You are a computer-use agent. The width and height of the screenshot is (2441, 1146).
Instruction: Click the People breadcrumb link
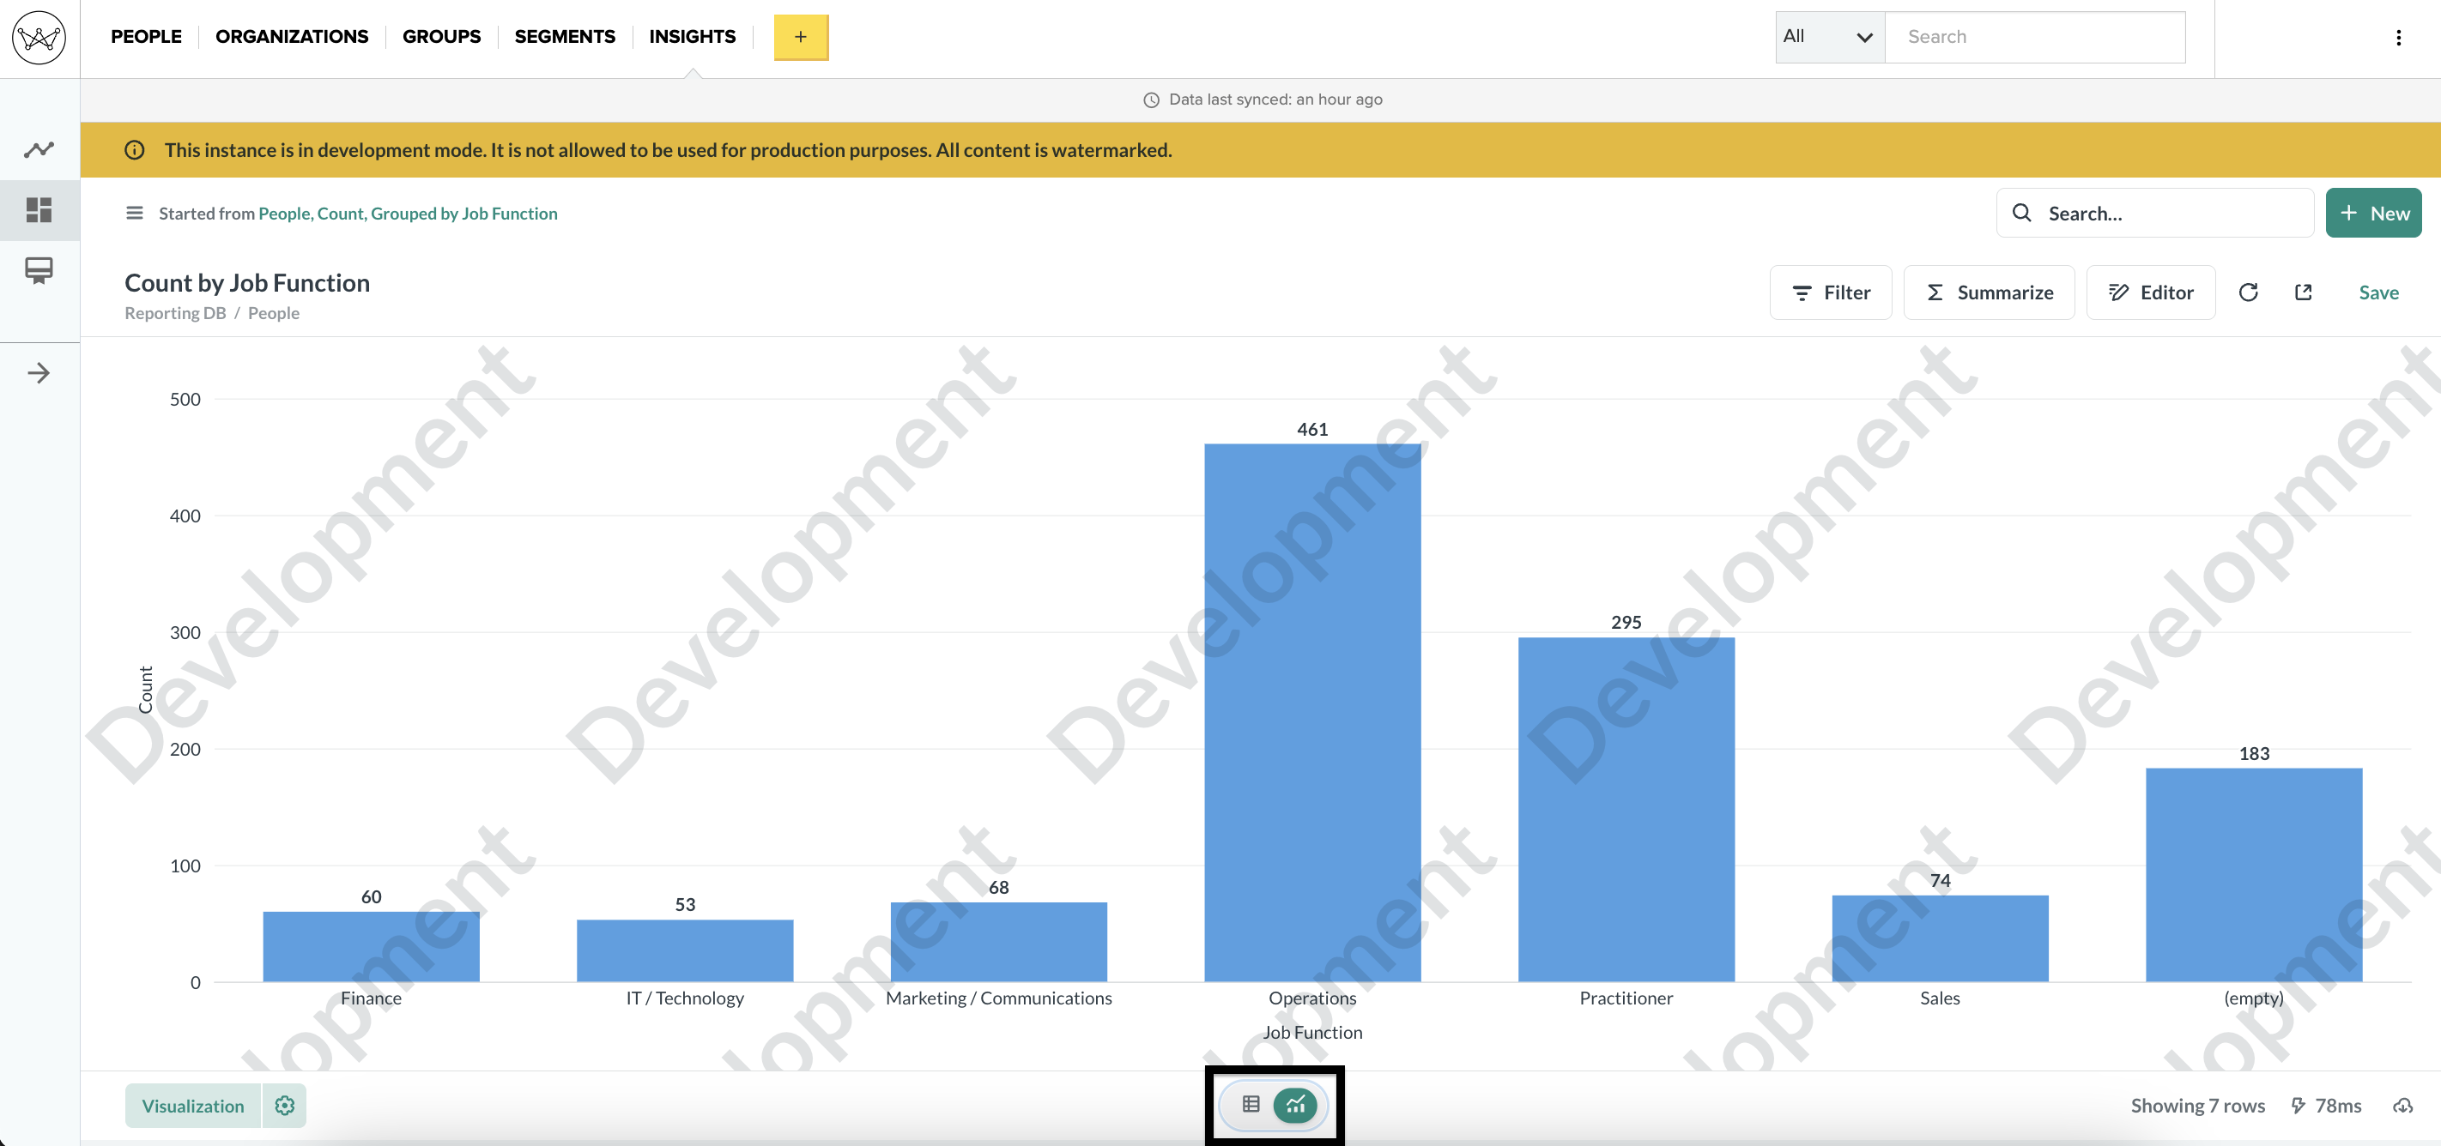274,312
